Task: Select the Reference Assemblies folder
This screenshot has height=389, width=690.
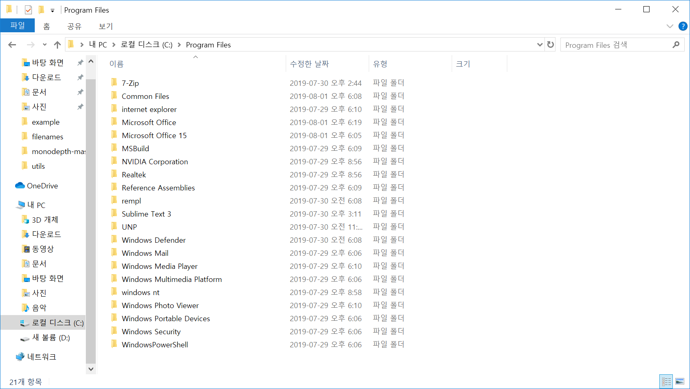Action: click(x=158, y=188)
